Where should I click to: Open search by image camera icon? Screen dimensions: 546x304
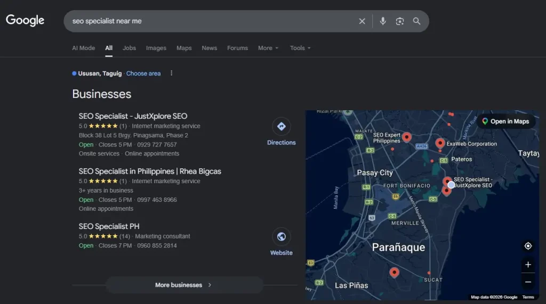(400, 21)
